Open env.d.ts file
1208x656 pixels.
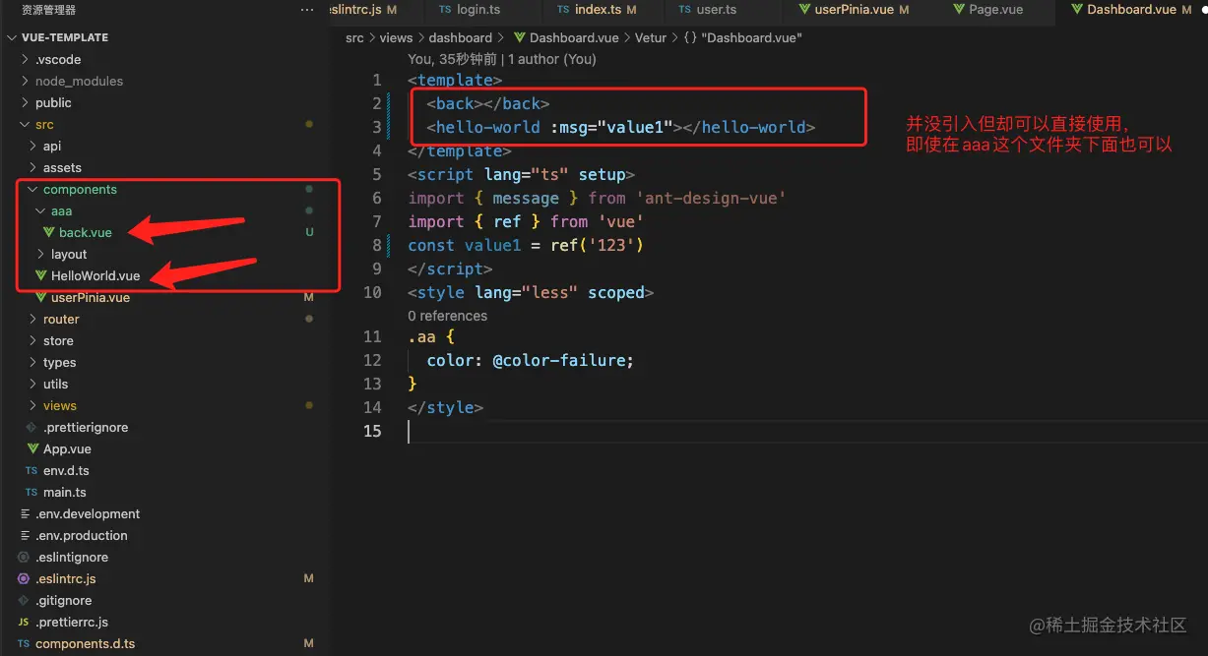66,470
